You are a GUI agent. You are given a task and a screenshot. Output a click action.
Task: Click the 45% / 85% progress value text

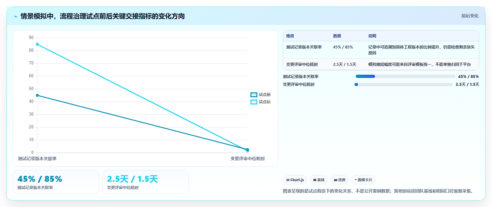pyautogui.click(x=468, y=76)
